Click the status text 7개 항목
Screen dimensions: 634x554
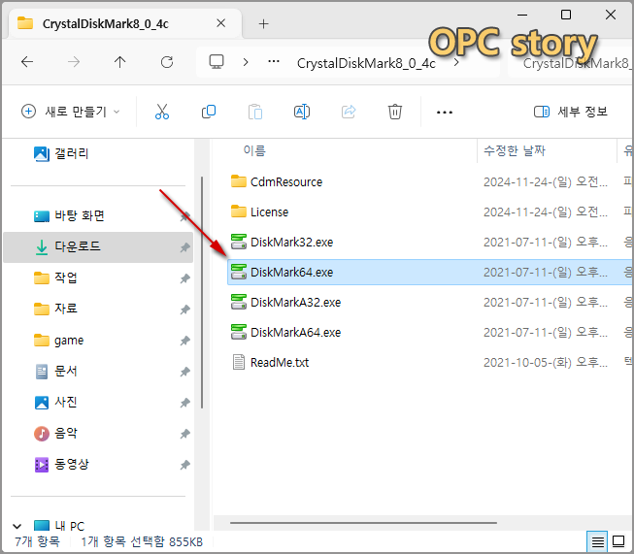tap(37, 541)
